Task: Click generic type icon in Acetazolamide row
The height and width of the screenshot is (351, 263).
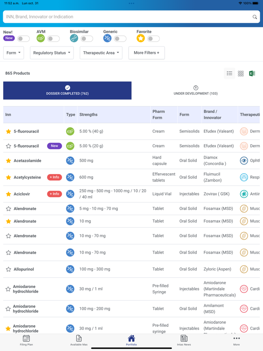Action: point(70,160)
